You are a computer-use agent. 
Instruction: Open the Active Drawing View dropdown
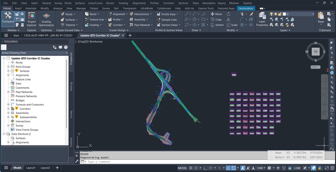34,53
